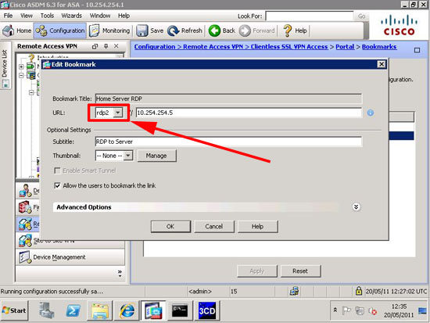Open Windows Explorer folder from taskbar
This screenshot has height=323, width=430.
tap(100, 310)
